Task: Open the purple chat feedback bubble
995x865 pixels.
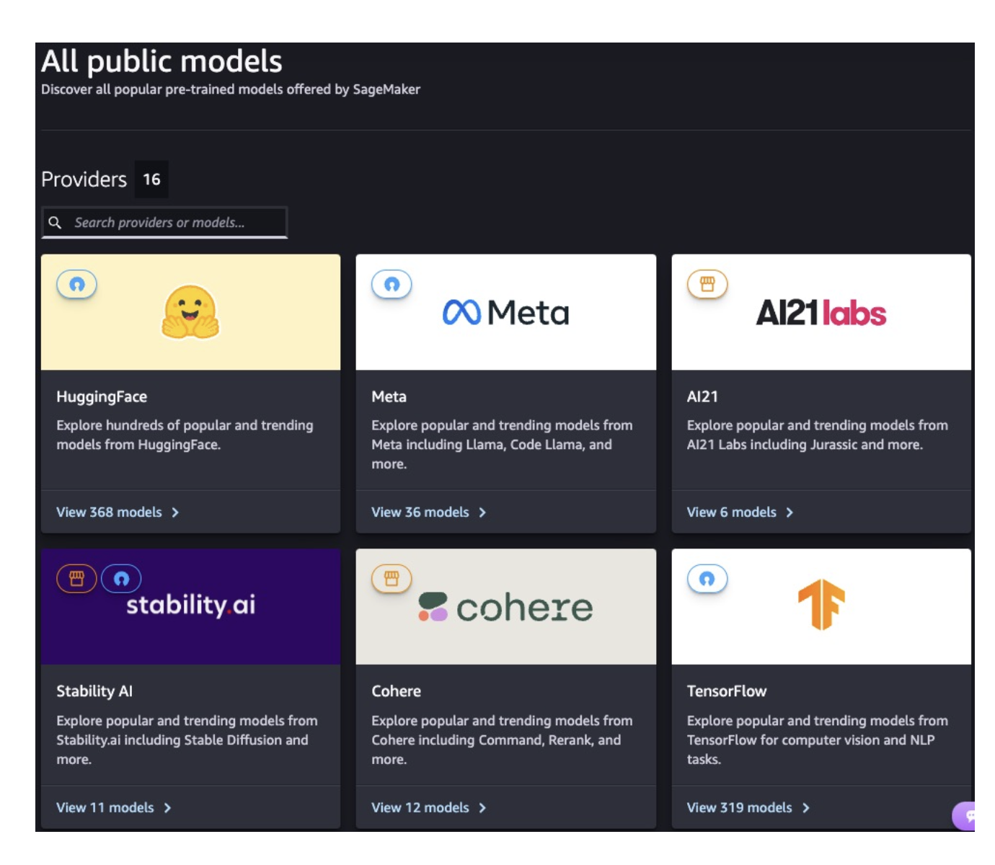Action: [x=966, y=816]
